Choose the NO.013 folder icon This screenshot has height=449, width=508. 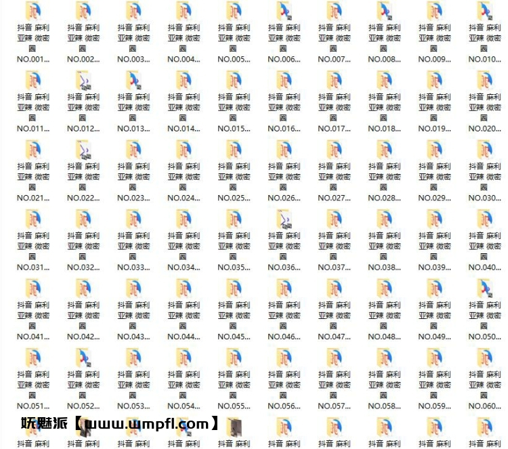(x=133, y=81)
